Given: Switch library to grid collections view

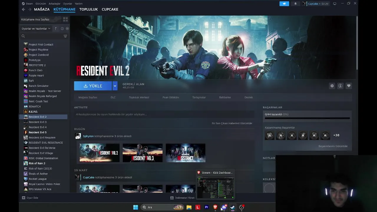Looking at the screenshot, I should click(65, 19).
